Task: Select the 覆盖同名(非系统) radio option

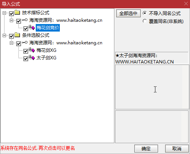Action: coord(145,21)
